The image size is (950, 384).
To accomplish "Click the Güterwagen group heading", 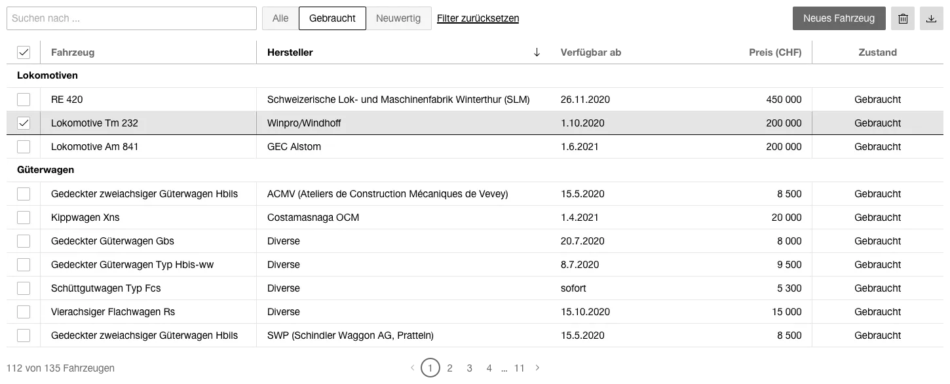I will (45, 170).
